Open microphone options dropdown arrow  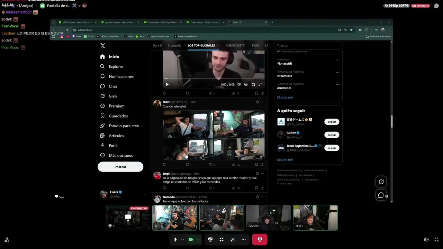[182, 239]
